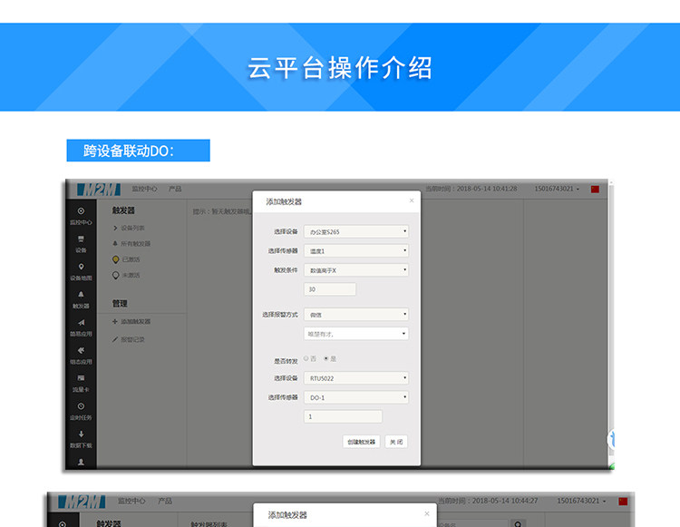Close the lower window's 添加触发器 dialog
The height and width of the screenshot is (527, 680).
click(427, 513)
